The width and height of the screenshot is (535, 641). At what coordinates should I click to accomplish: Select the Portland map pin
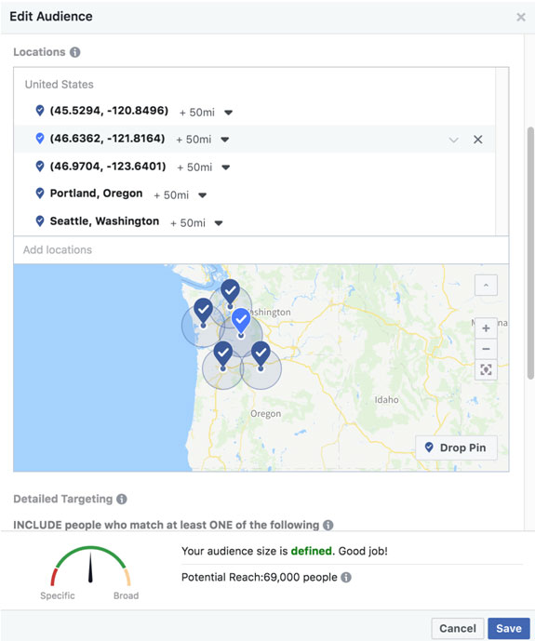[222, 354]
